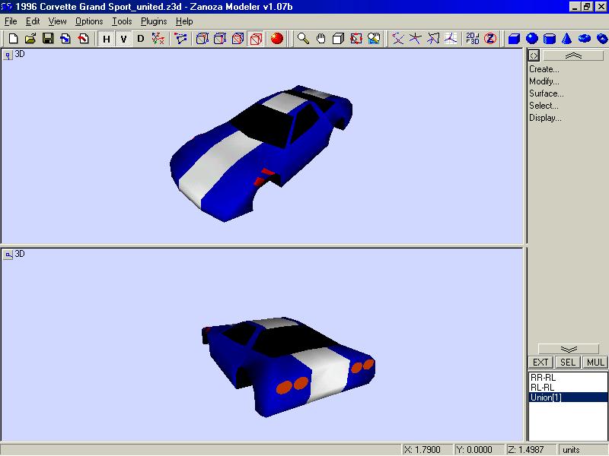Create a cylinder primitive from toolbar
Image resolution: width=609 pixels, height=456 pixels.
coord(549,39)
